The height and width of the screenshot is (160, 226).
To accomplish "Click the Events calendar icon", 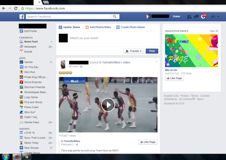I will pos(21,52).
